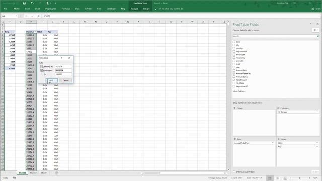Screen dimensions: 322x181
Task: Click the Grouping dialog help question mark
Action: pos(62,58)
